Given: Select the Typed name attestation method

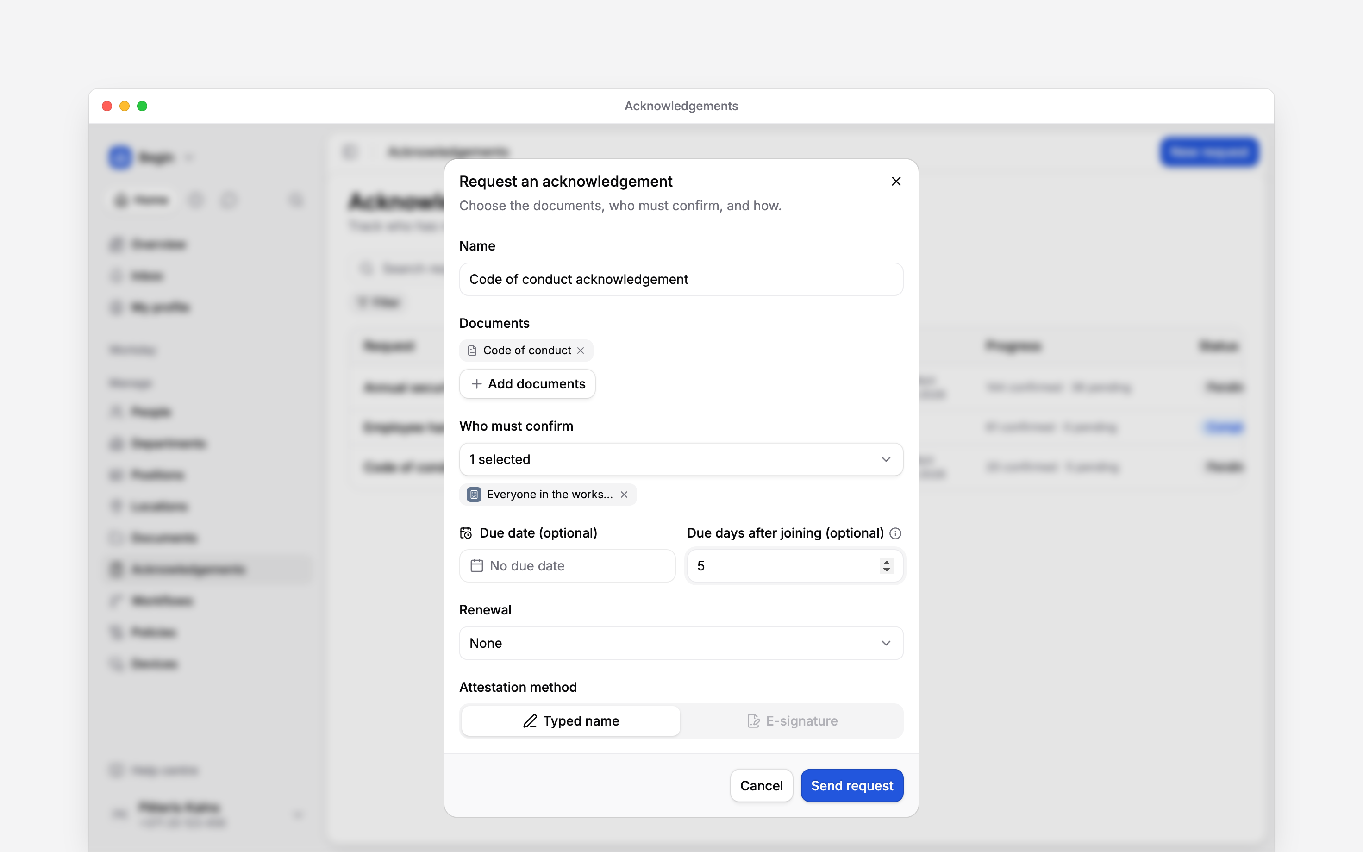Looking at the screenshot, I should coord(570,720).
